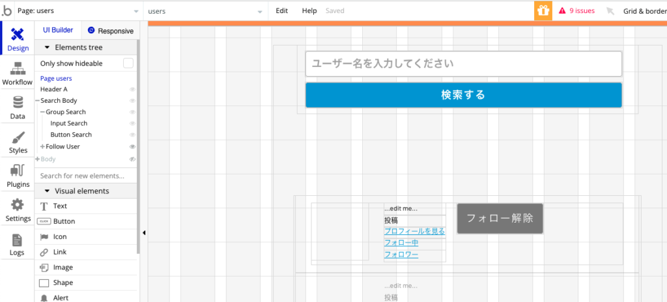This screenshot has height=302, width=667.
Task: Open the Logs document icon
Action: pyautogui.click(x=18, y=240)
